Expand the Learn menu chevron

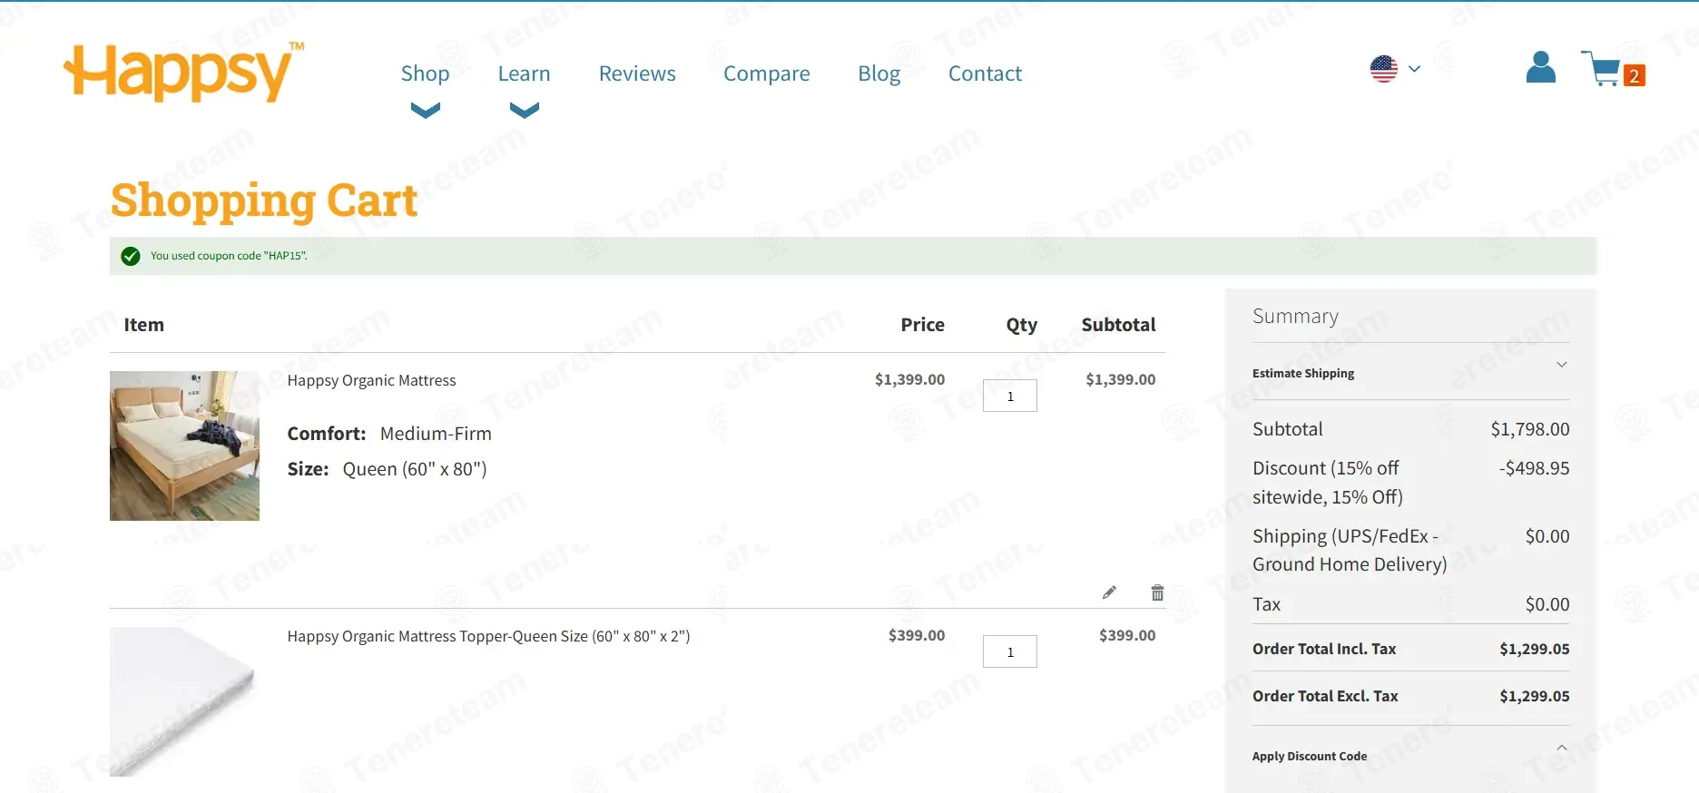(524, 111)
